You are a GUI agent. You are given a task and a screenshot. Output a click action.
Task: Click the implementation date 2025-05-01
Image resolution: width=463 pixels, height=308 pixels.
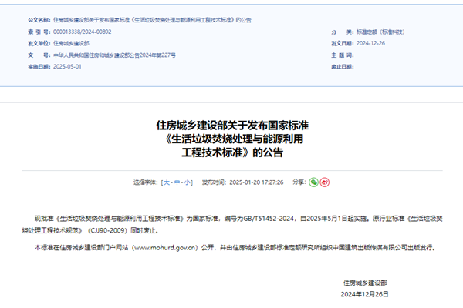[x=66, y=67]
